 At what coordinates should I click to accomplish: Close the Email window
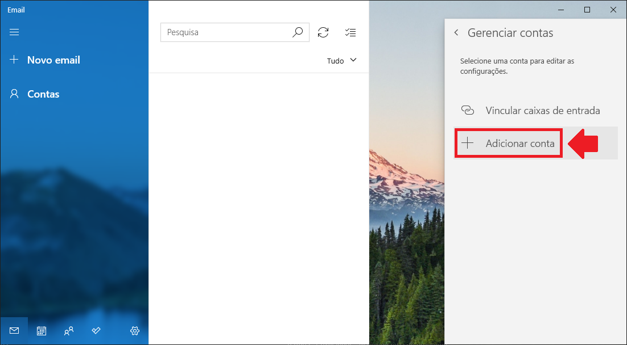click(613, 10)
